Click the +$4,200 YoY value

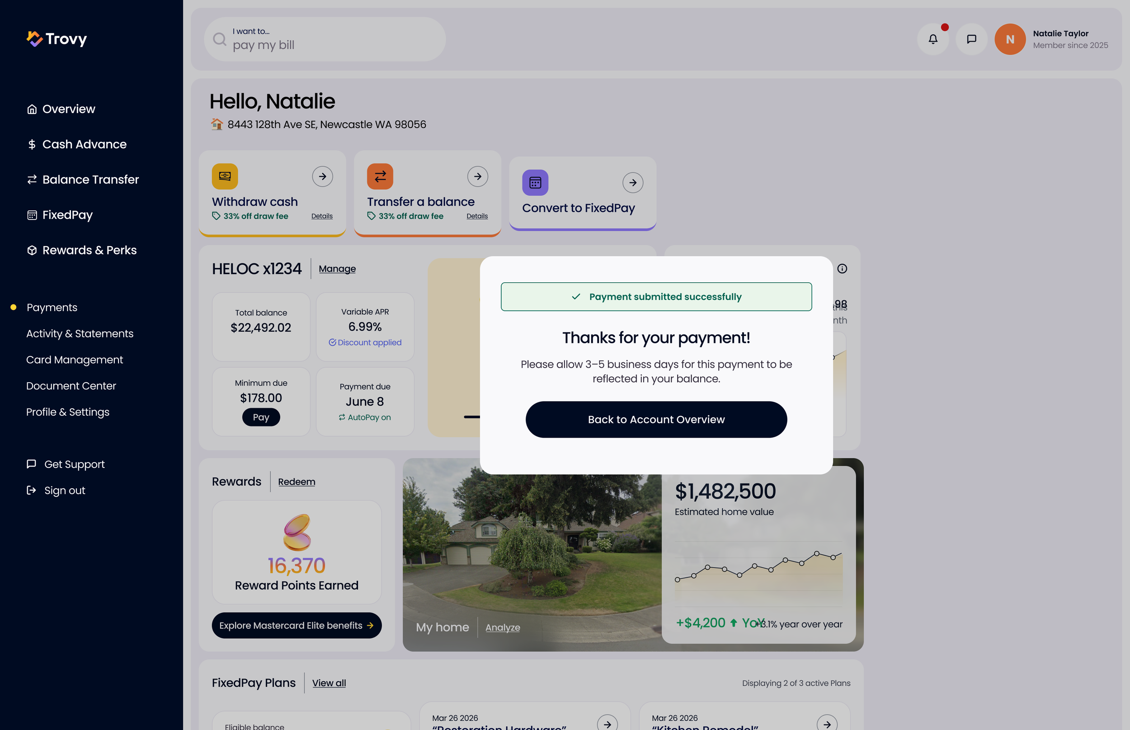pyautogui.click(x=720, y=623)
